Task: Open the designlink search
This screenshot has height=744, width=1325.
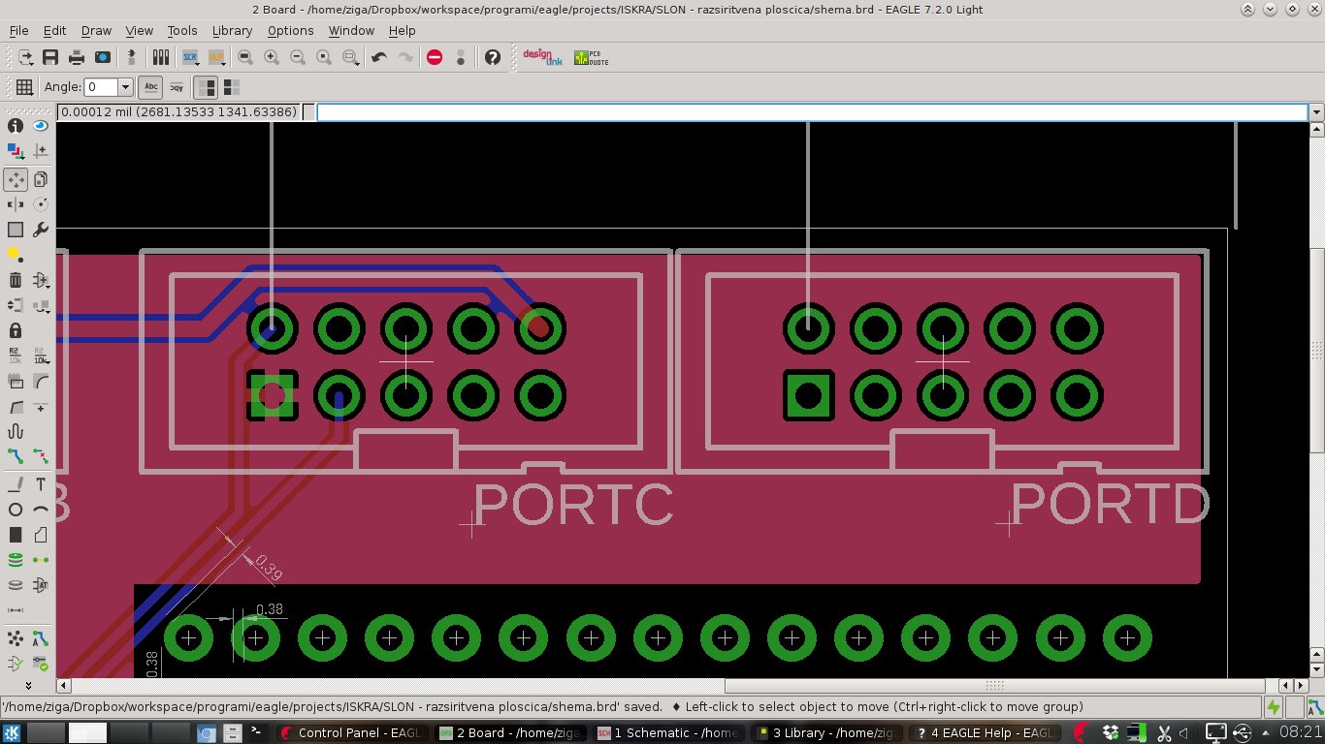Action: [542, 58]
